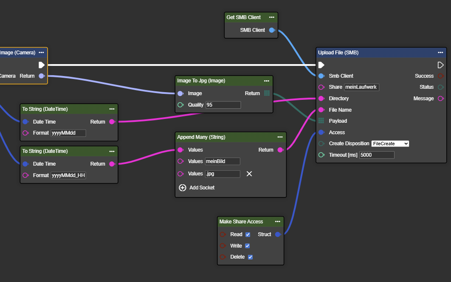Click the Add Socket button label
The width and height of the screenshot is (451, 282).
tap(202, 188)
